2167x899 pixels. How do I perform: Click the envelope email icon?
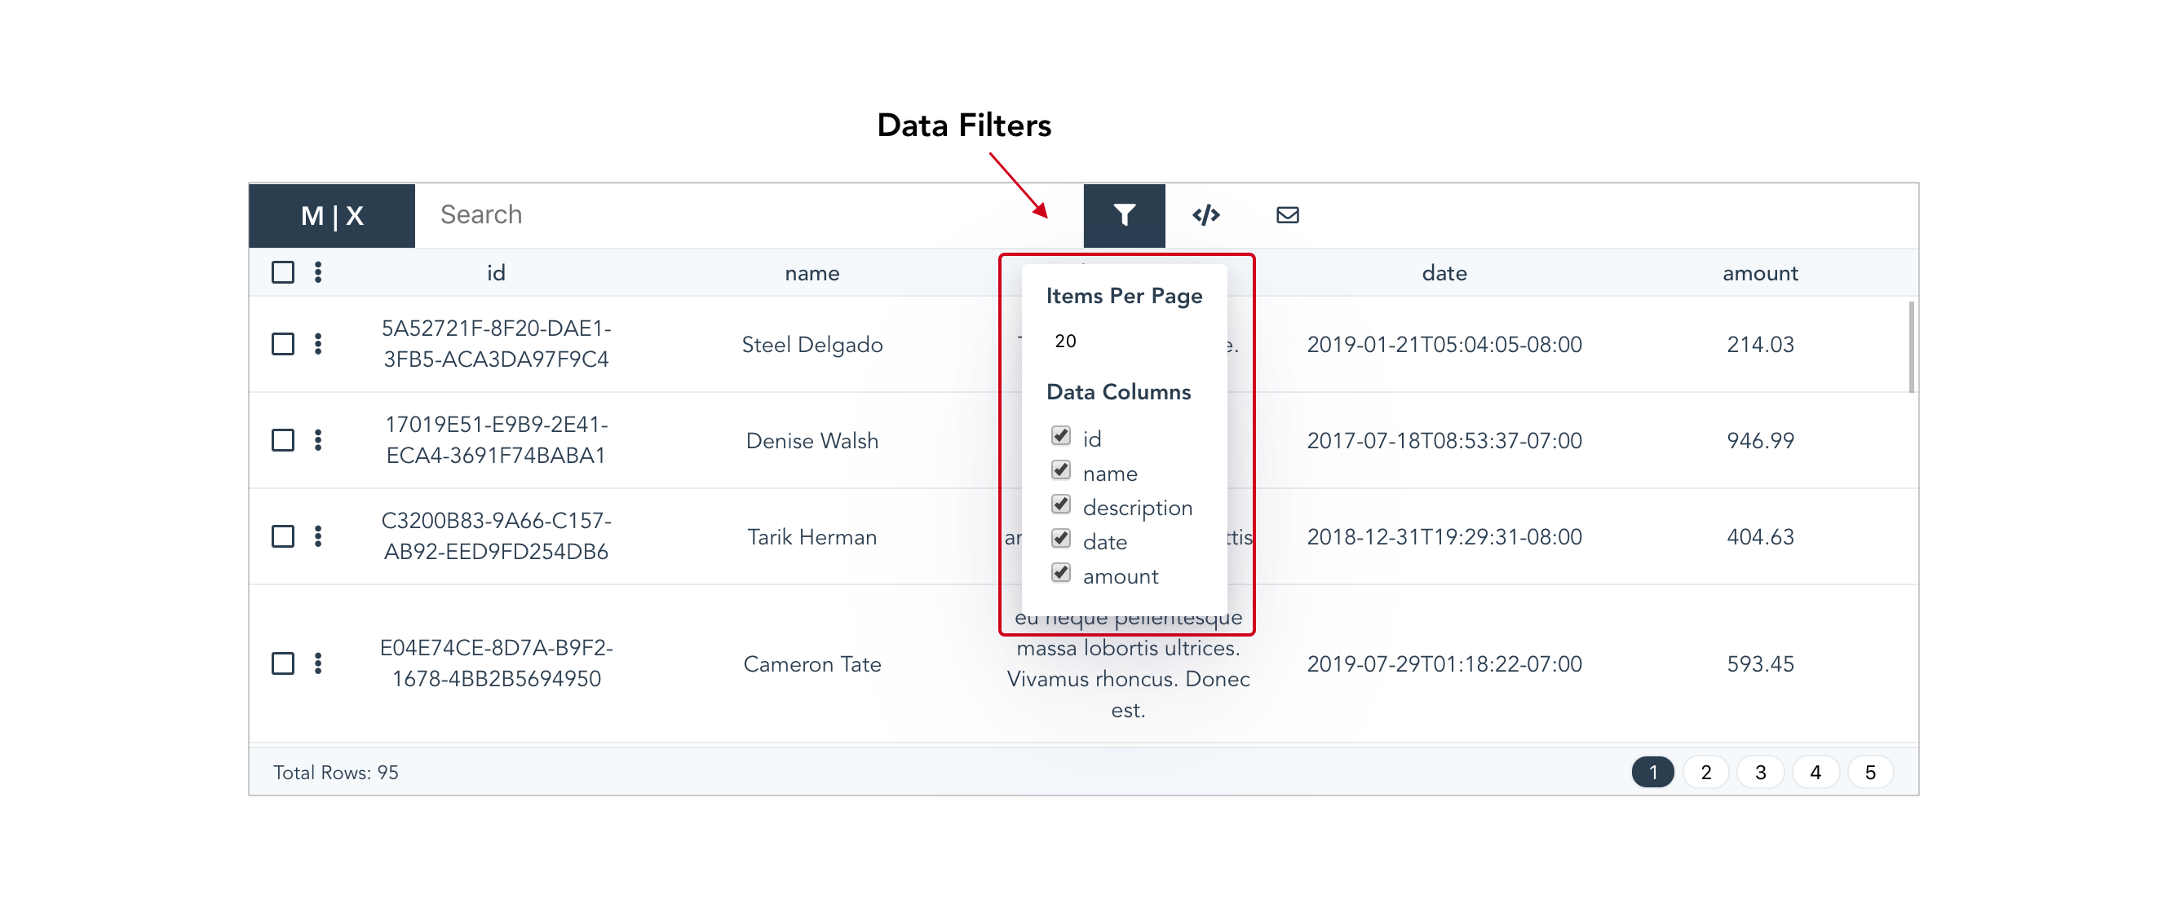(x=1287, y=215)
